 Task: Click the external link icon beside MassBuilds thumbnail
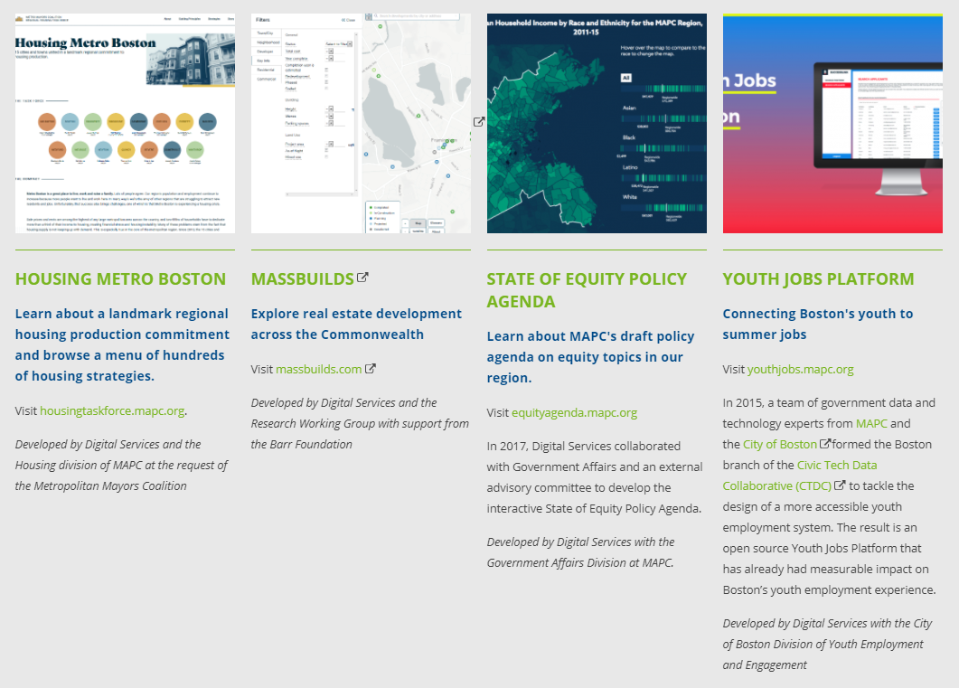pos(479,122)
